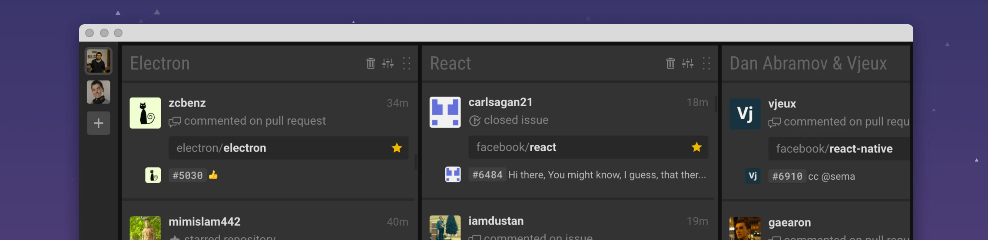Open gaearon's avatar picture
This screenshot has width=988, height=240.
(x=745, y=228)
